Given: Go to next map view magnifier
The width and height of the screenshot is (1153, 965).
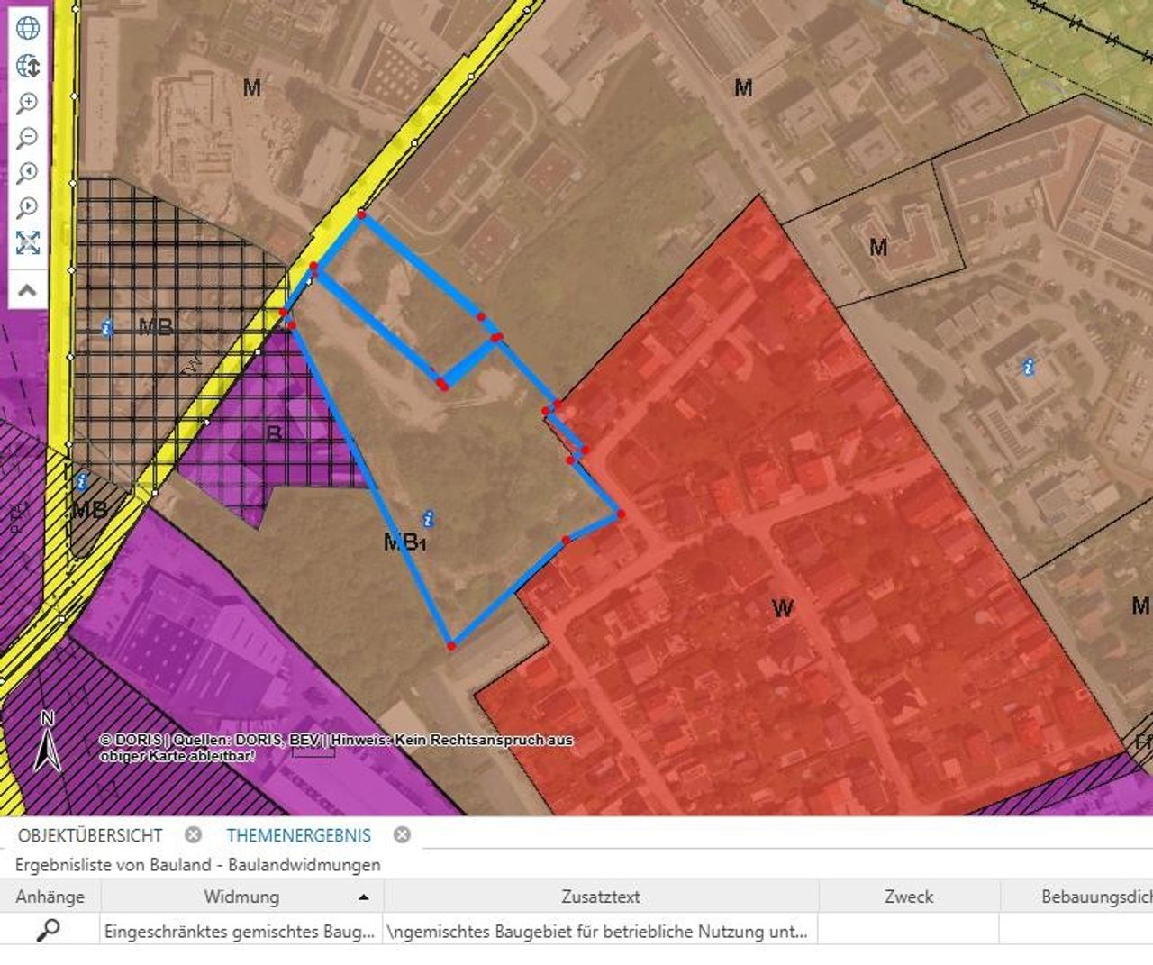Looking at the screenshot, I should click(28, 207).
